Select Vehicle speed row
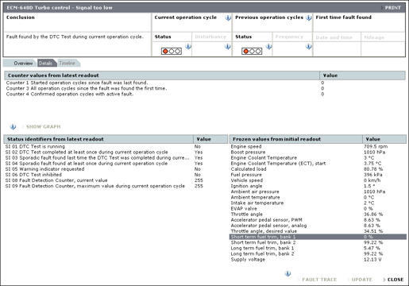The image size is (409, 286). (318, 180)
